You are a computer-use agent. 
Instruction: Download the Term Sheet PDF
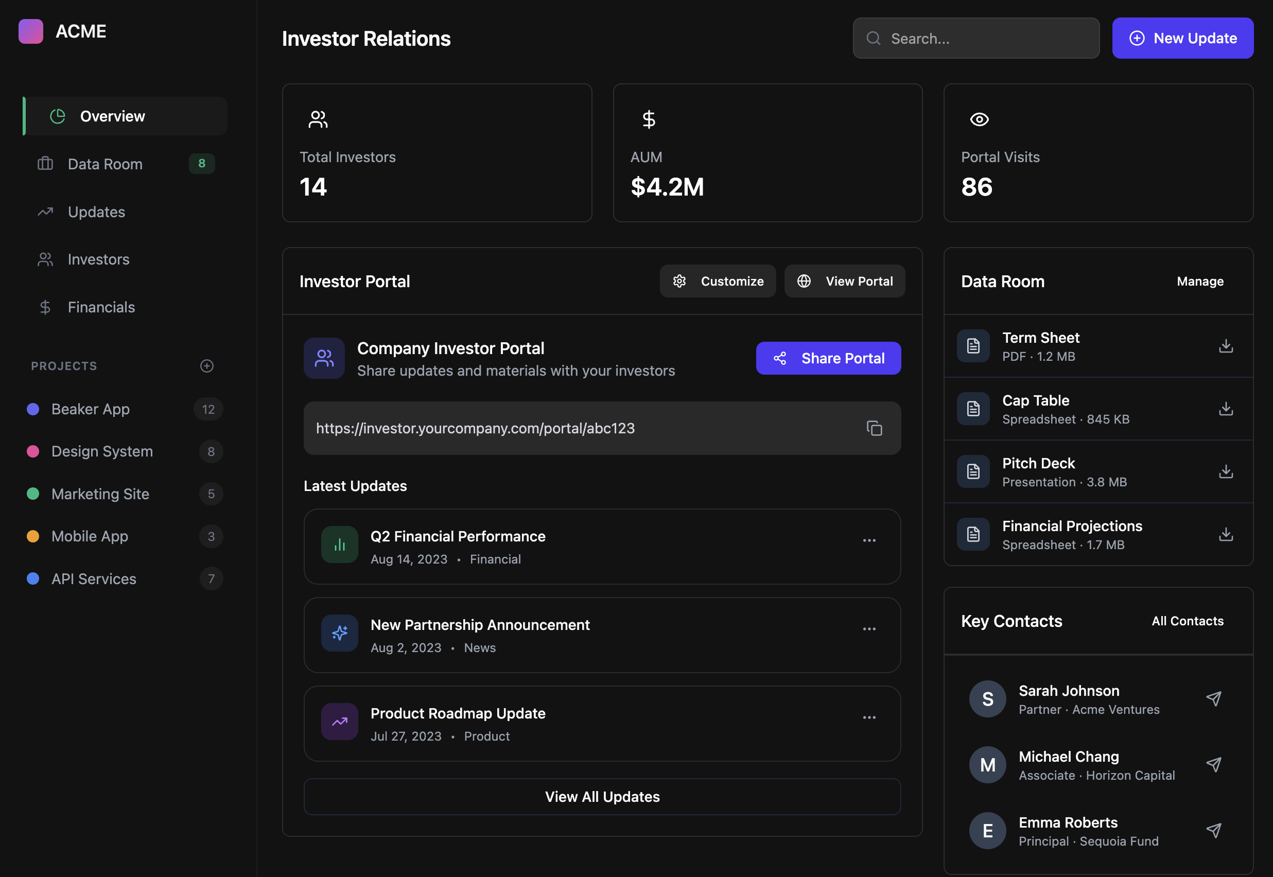coord(1225,346)
